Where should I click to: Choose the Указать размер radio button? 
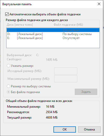8,66
